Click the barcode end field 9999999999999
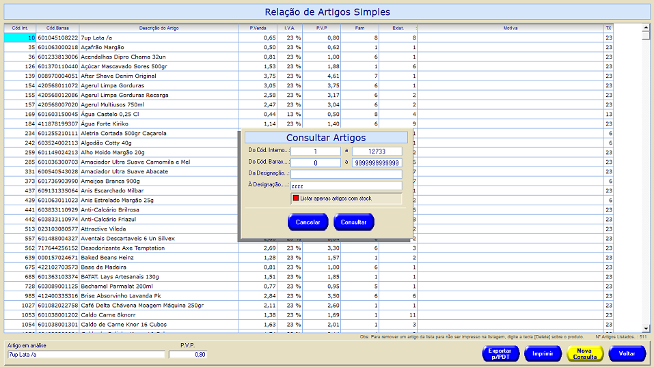Viewport: 654px width, 367px height. (x=377, y=162)
